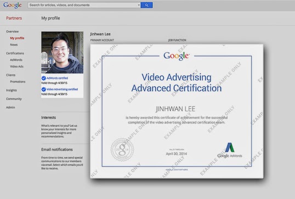Go to Insights in the sidebar
This screenshot has width=295, height=199.
click(x=12, y=90)
